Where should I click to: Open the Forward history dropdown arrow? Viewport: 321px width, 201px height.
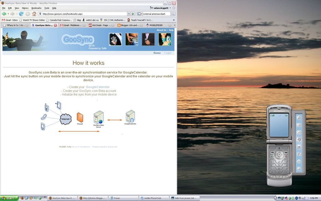tap(17, 14)
